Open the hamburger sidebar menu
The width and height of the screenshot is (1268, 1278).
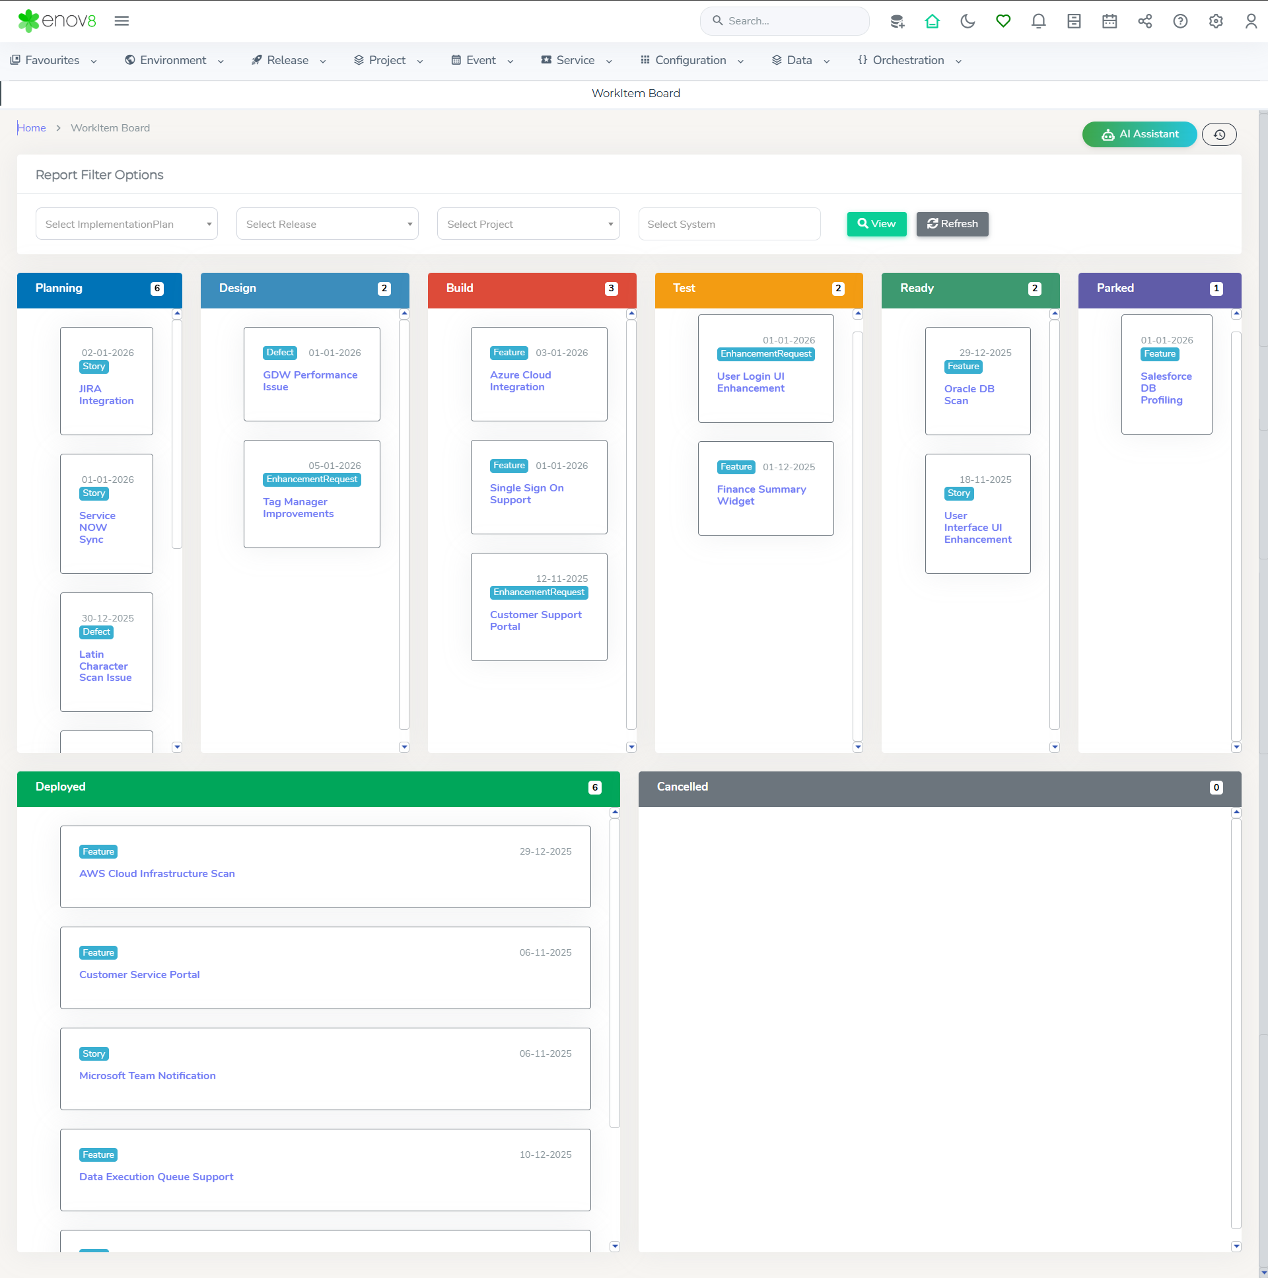point(122,21)
